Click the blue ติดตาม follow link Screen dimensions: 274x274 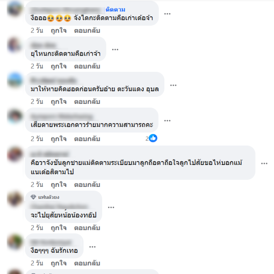coord(115,10)
